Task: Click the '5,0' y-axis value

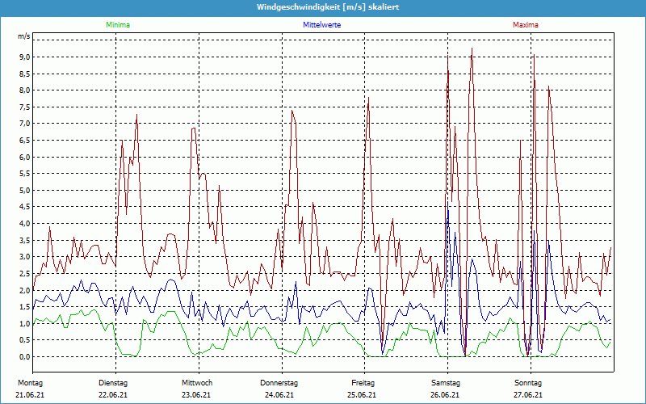Action: pyautogui.click(x=25, y=191)
